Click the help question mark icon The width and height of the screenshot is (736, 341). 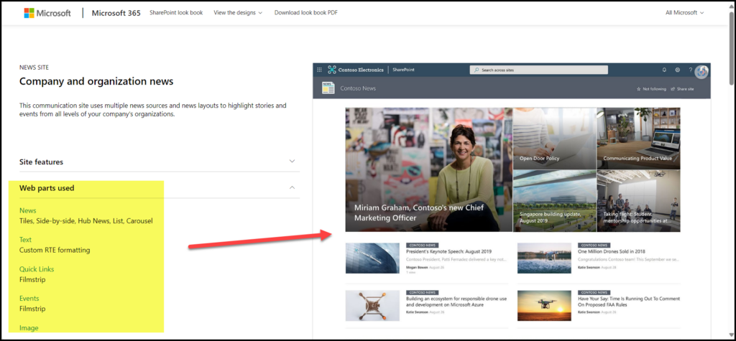(x=691, y=70)
